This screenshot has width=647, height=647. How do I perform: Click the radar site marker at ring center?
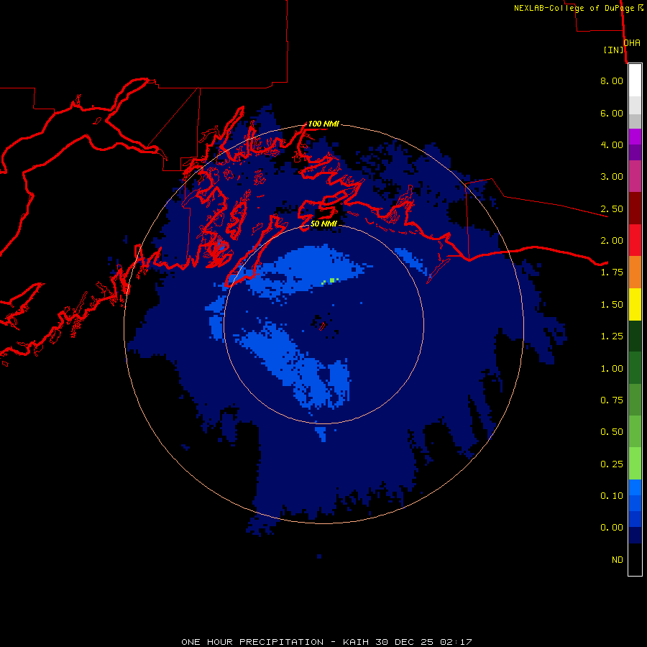coord(323,326)
